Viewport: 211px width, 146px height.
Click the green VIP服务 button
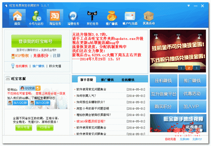coord(45,127)
